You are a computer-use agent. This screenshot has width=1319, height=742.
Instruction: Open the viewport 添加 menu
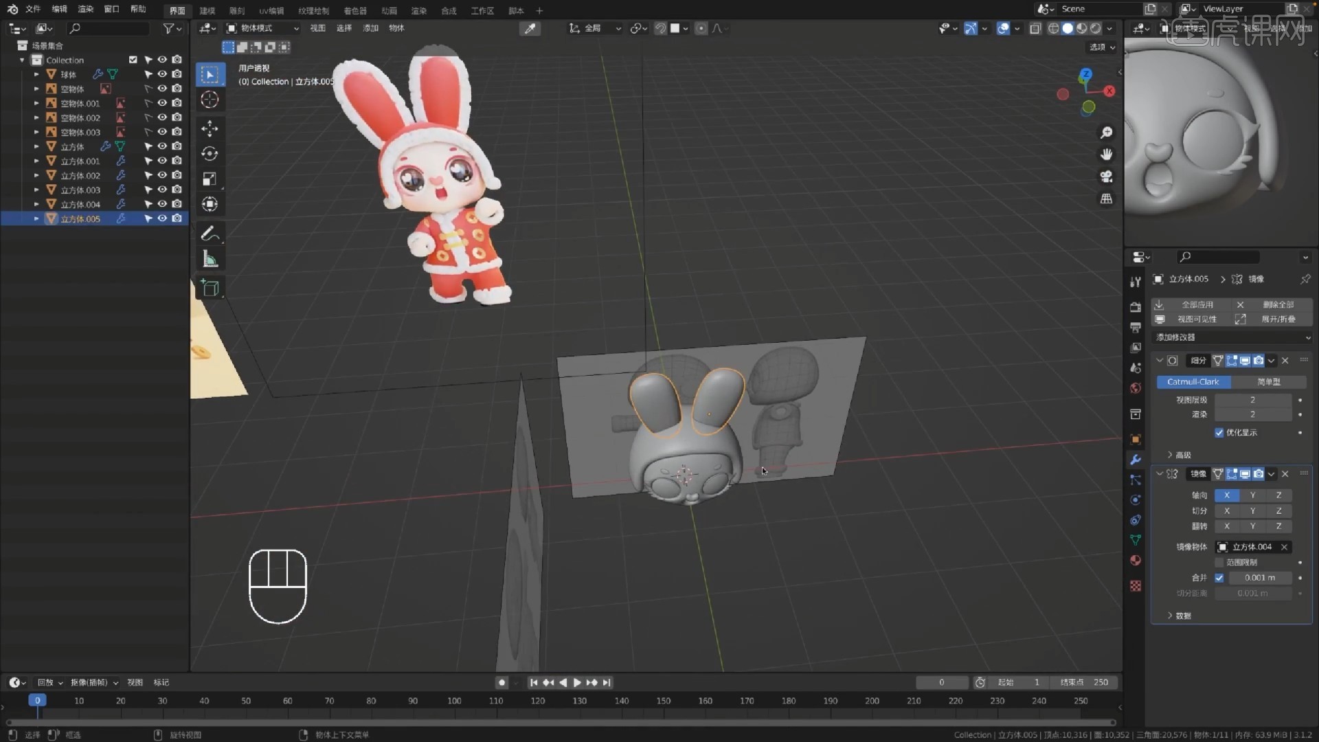[x=371, y=28]
